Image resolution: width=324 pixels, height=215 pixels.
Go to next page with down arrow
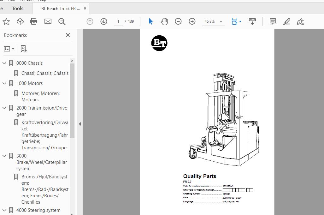click(104, 21)
